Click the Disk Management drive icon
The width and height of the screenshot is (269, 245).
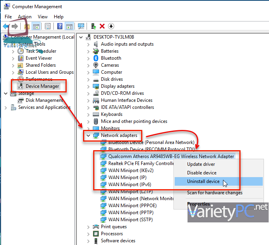(21, 100)
